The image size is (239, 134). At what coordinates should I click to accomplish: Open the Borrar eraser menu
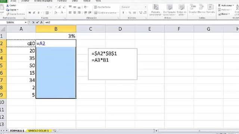click(x=224, y=14)
